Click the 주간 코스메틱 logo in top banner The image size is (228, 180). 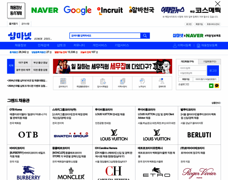(x=205, y=10)
